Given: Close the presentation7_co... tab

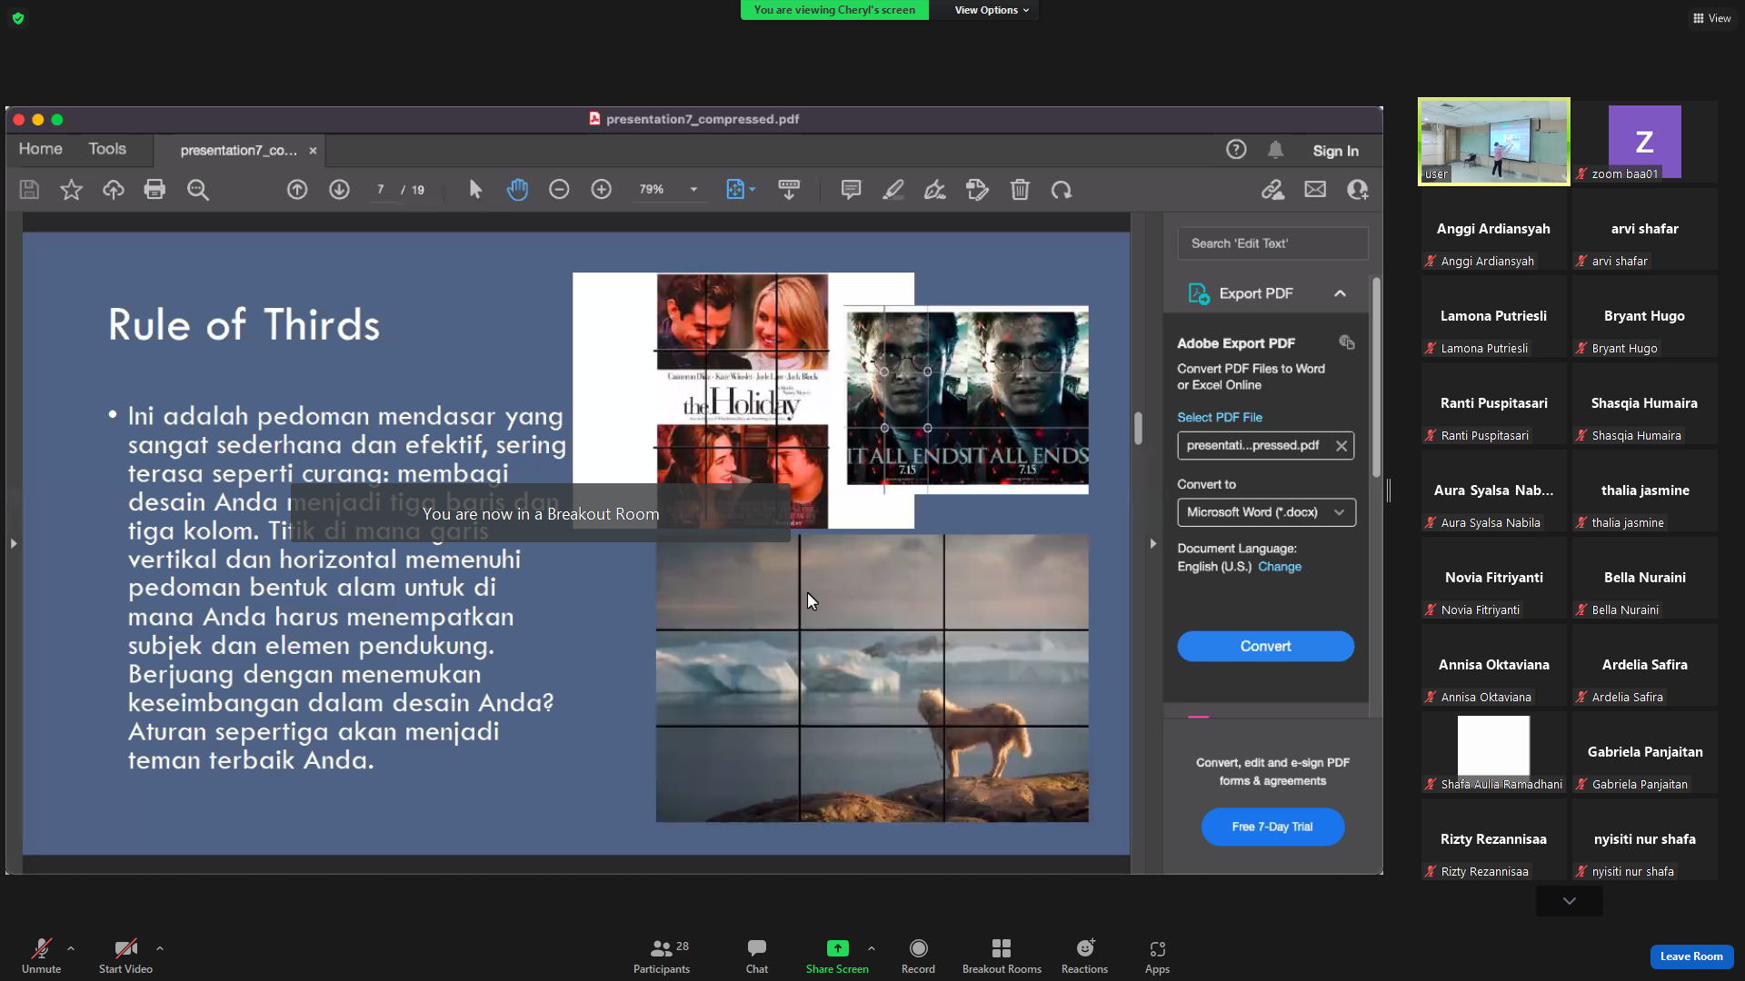Looking at the screenshot, I should click(313, 151).
